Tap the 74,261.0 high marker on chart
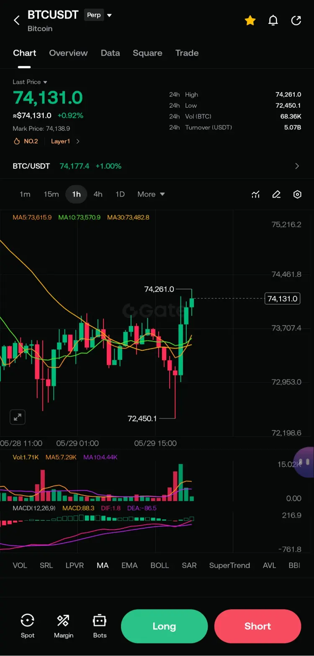The image size is (314, 656). pyautogui.click(x=159, y=289)
